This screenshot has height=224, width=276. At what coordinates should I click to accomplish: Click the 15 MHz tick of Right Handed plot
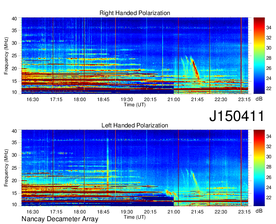(14, 81)
